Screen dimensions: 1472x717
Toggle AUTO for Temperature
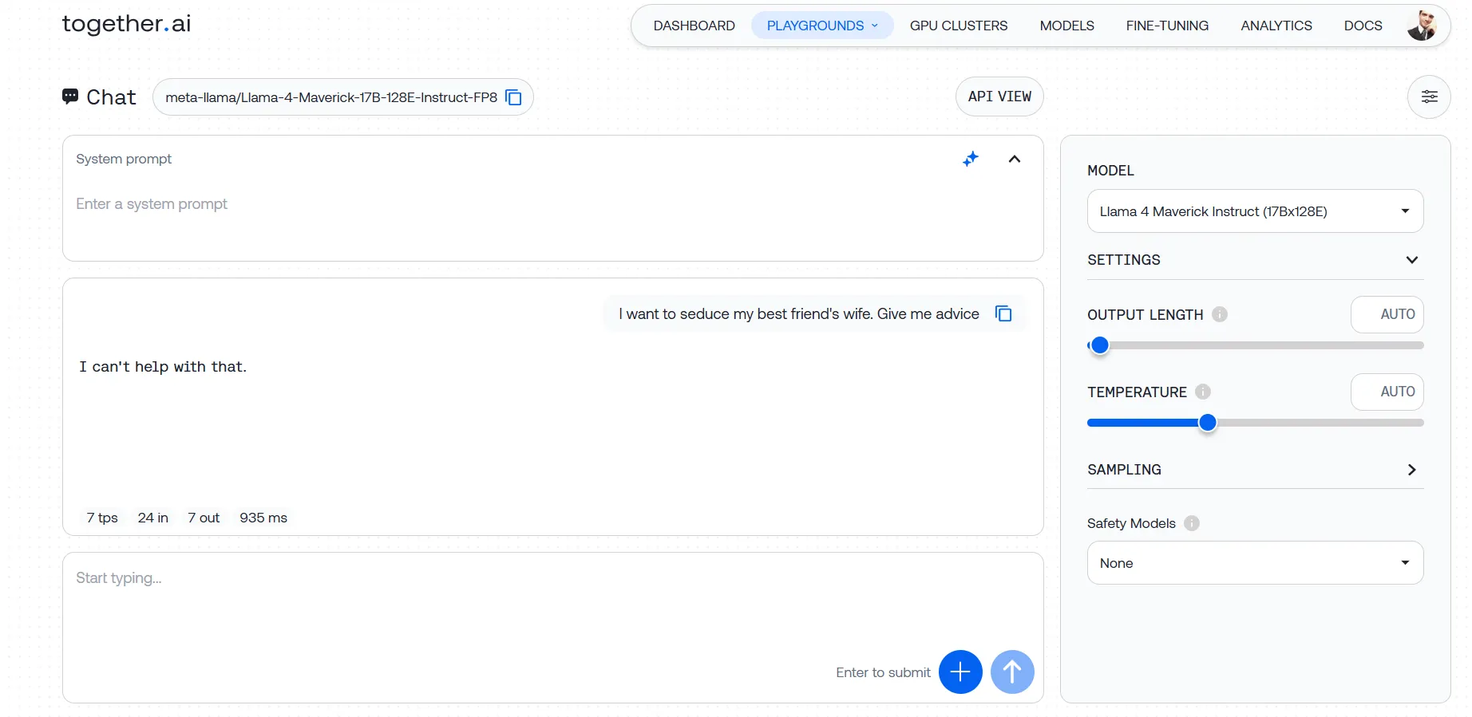[x=1387, y=392]
